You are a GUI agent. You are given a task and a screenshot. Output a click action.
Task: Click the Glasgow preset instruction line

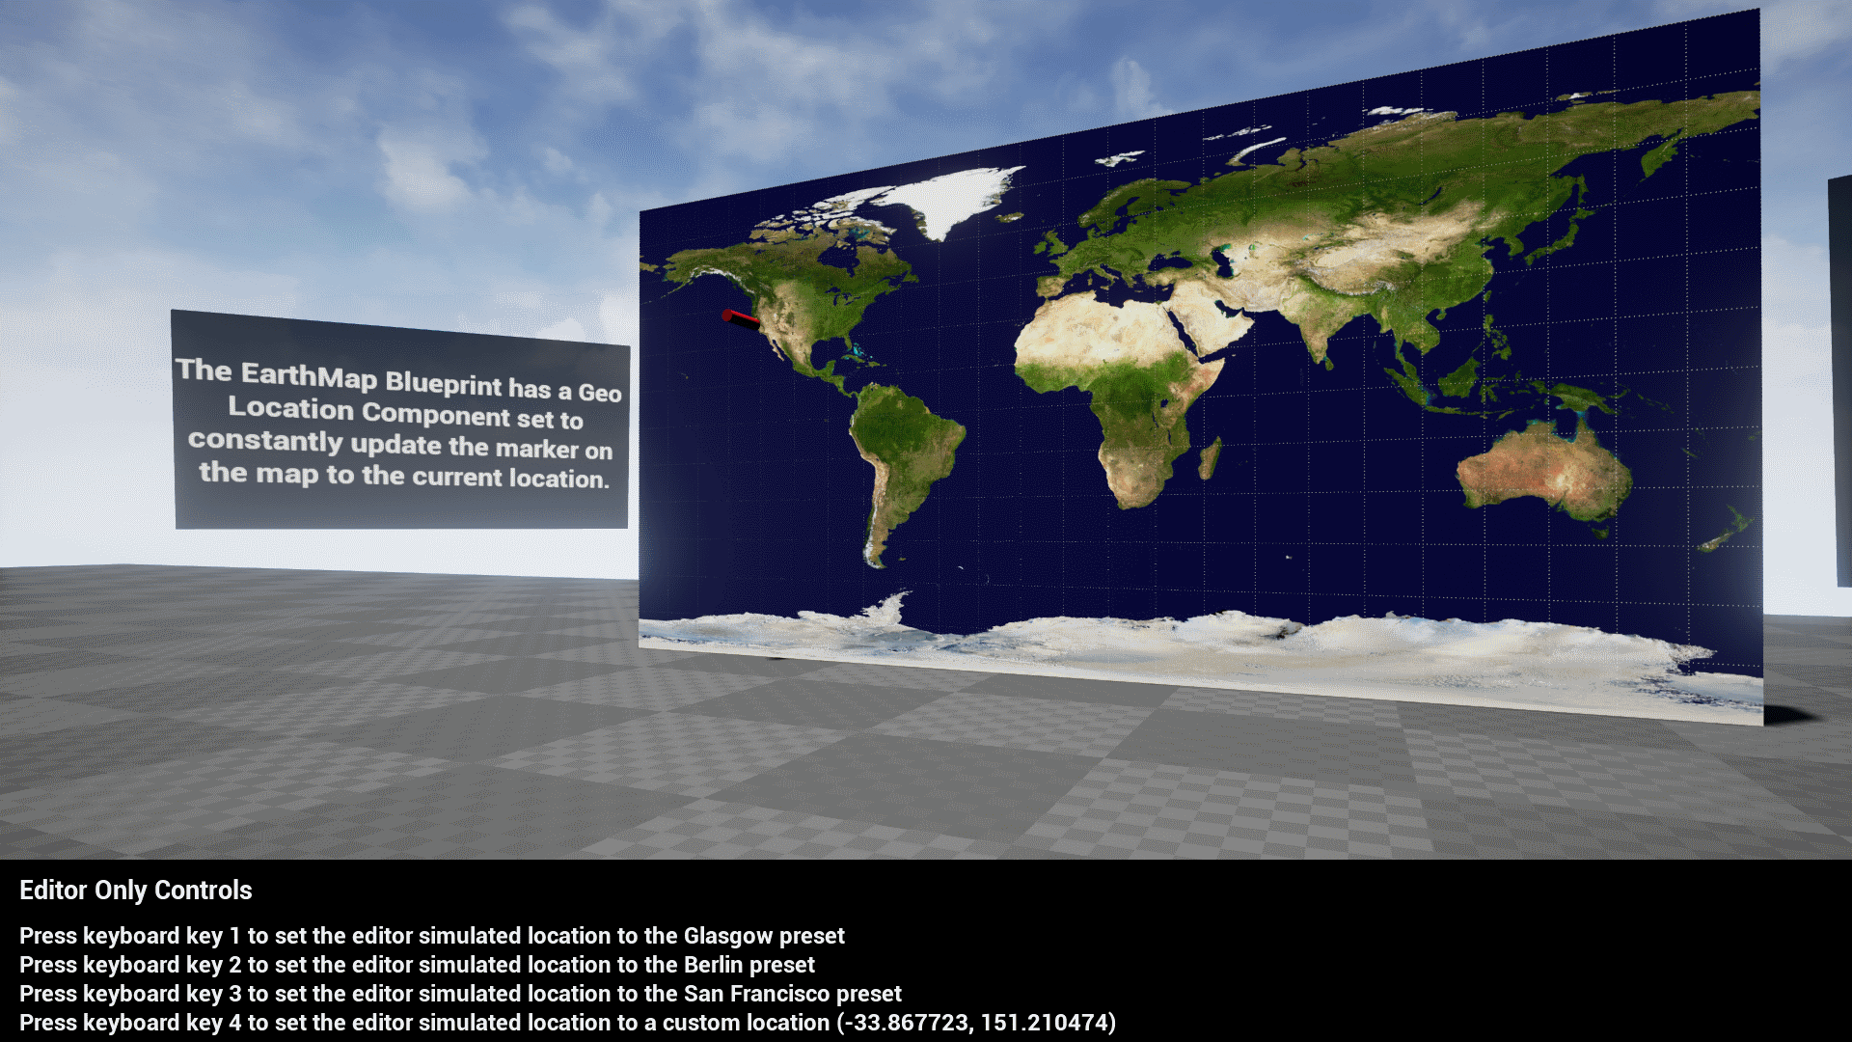coord(431,936)
